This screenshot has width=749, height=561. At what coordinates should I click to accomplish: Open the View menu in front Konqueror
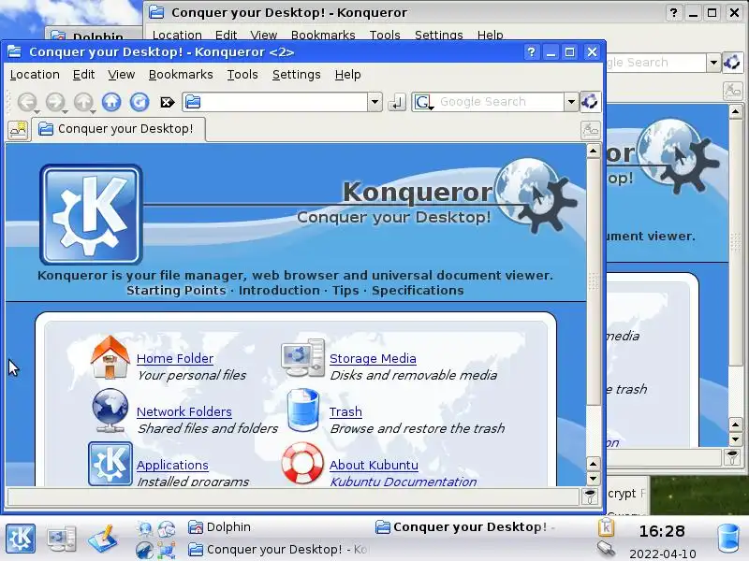(x=122, y=75)
